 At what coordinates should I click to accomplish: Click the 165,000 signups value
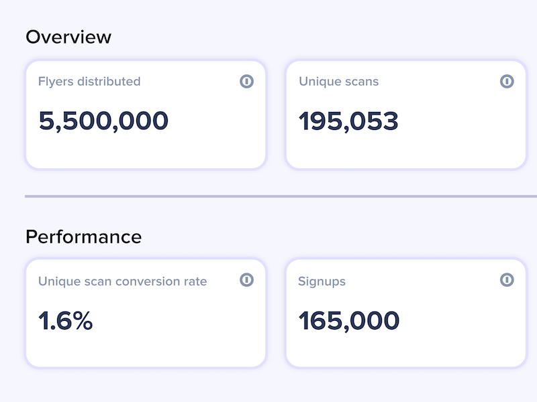coord(349,321)
